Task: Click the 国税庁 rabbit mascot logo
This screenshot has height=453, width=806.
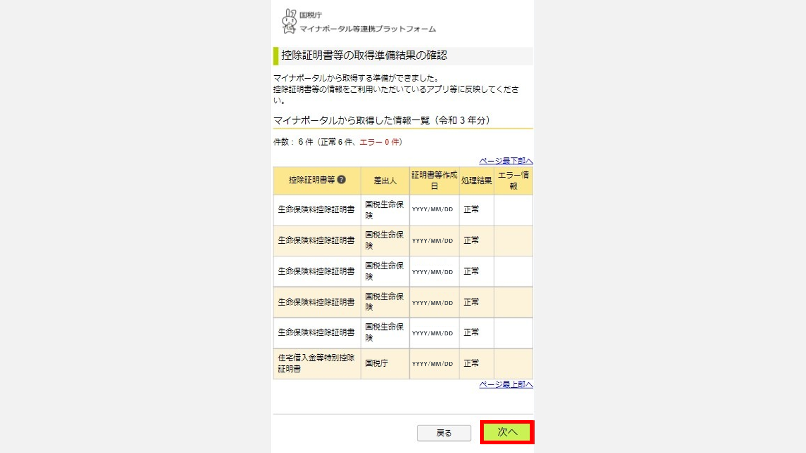Action: 289,21
